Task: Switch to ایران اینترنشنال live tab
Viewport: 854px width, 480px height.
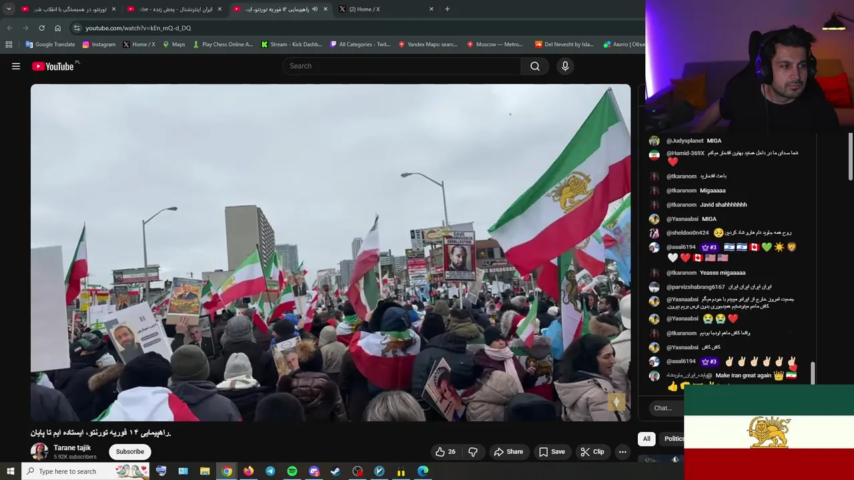Action: pos(173,9)
